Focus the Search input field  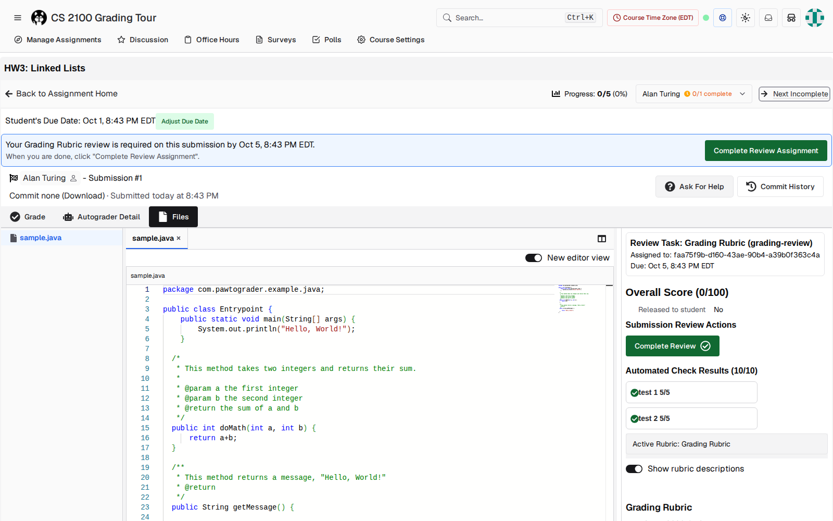click(519, 18)
